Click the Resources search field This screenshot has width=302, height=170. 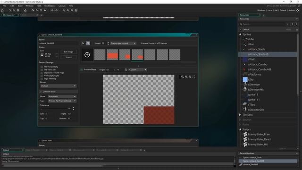coord(263,24)
